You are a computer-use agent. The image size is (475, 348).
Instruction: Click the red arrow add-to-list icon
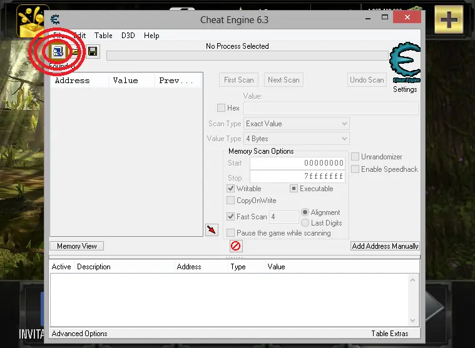pos(212,230)
